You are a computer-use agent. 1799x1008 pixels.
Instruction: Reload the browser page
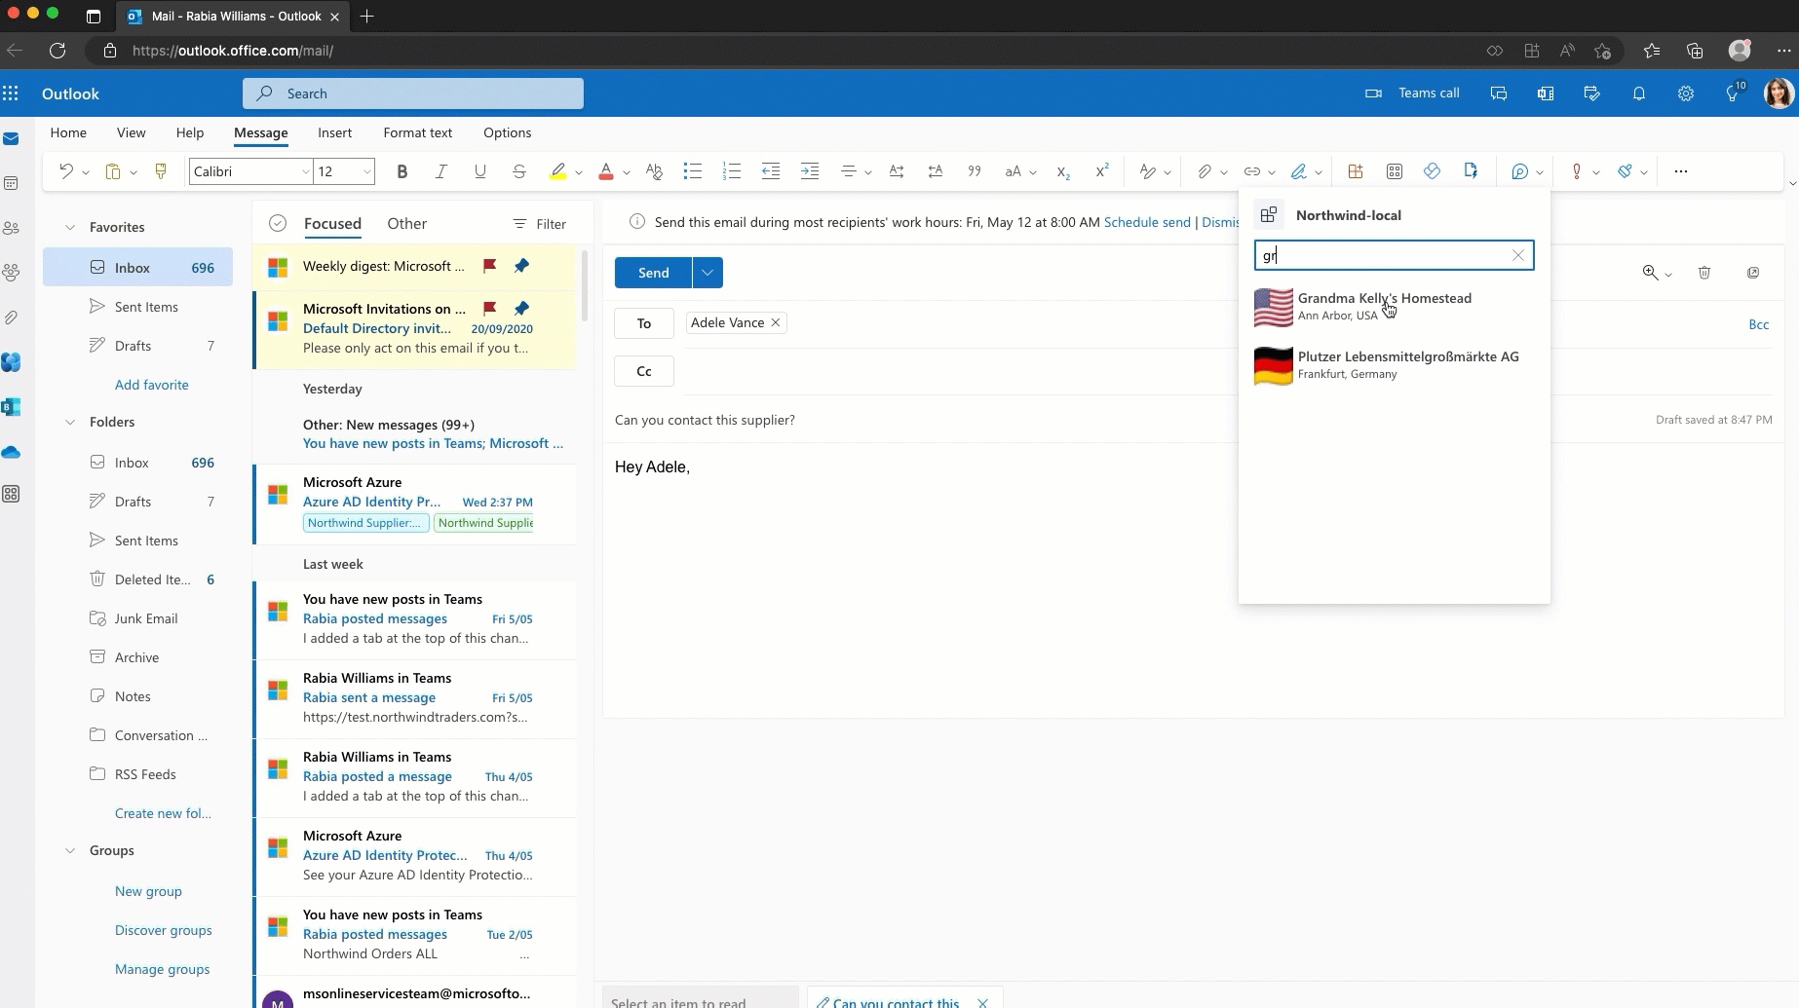tap(57, 51)
